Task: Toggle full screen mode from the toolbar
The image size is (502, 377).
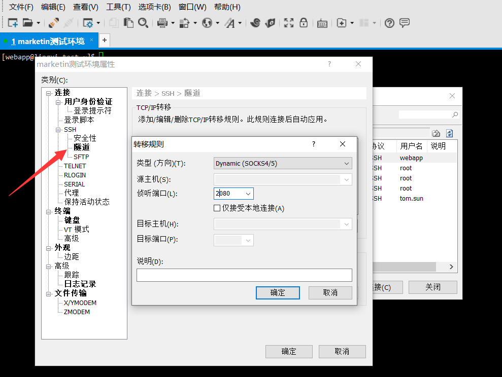Action: tap(288, 23)
